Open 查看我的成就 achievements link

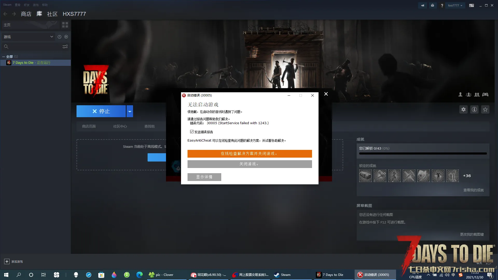coord(474,190)
